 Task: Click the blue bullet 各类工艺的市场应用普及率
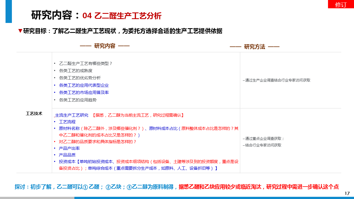point(84,92)
